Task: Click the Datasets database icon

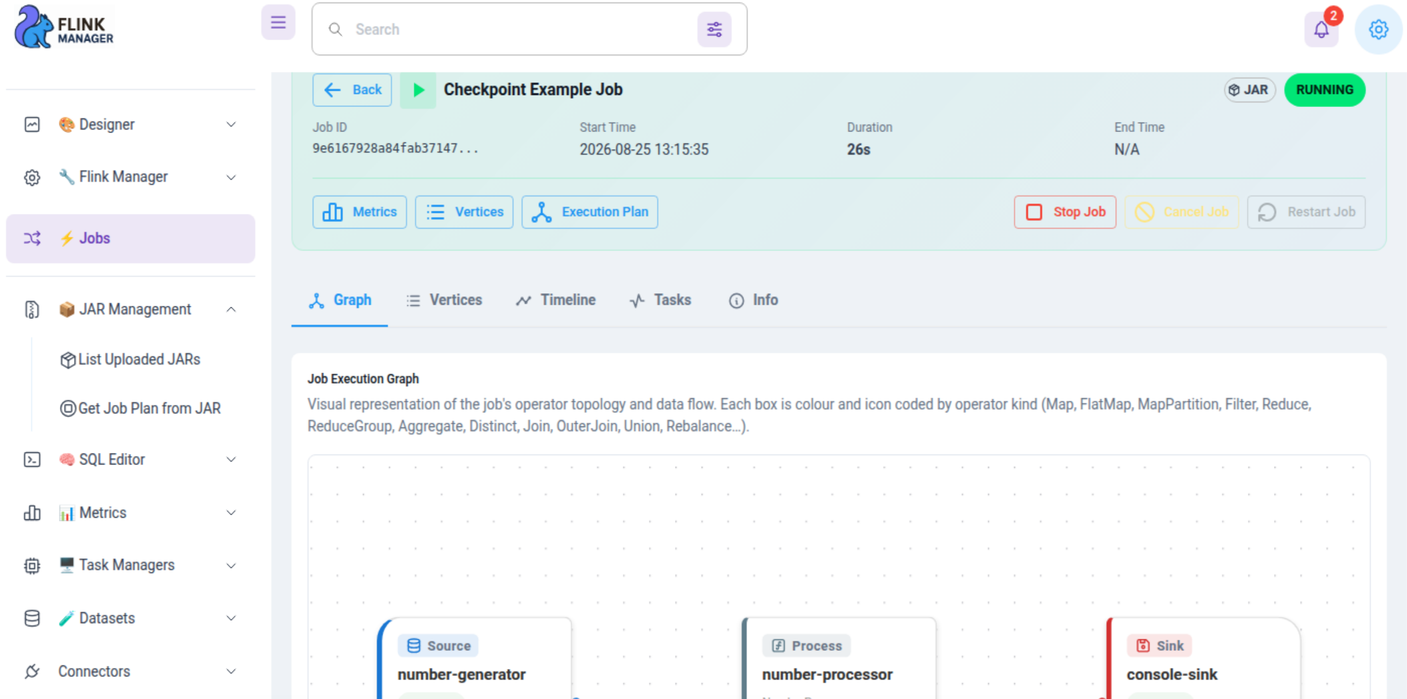Action: pos(32,618)
